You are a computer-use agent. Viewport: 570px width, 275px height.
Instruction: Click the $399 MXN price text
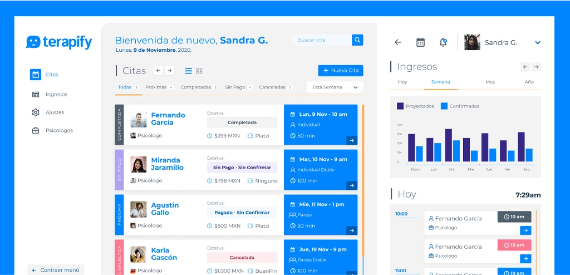point(227,136)
